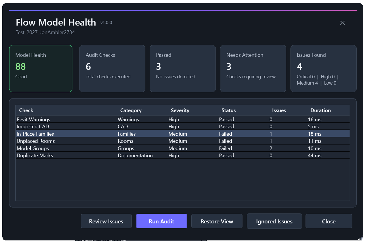Image resolution: width=366 pixels, height=241 pixels.
Task: Select the Unplaced Rooms check row
Action: 183,141
